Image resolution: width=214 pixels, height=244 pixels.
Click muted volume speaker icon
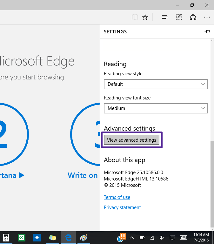coord(162,238)
